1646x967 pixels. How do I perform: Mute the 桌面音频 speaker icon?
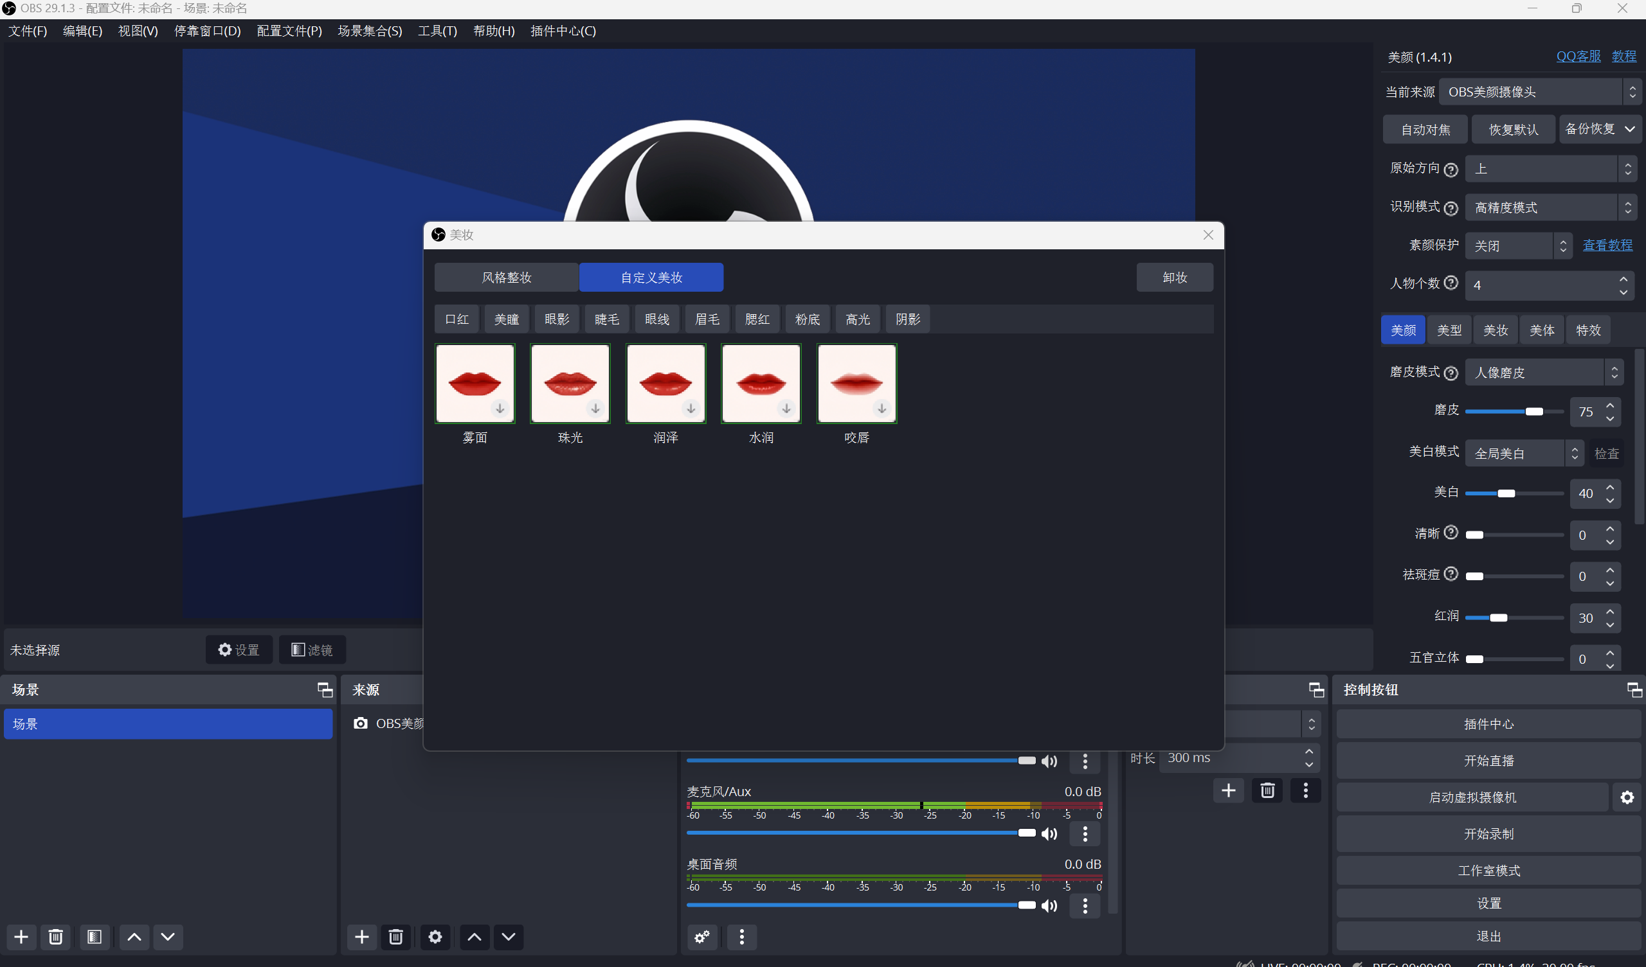[1049, 905]
